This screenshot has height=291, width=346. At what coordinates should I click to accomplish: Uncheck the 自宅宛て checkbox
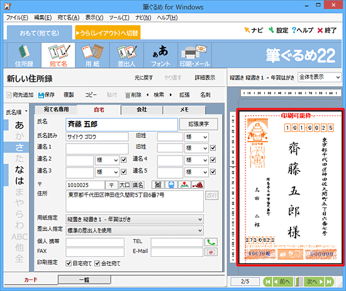point(69,263)
